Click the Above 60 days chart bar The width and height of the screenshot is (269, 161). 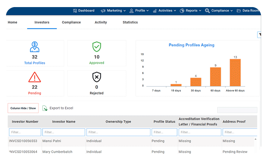pyautogui.click(x=235, y=73)
